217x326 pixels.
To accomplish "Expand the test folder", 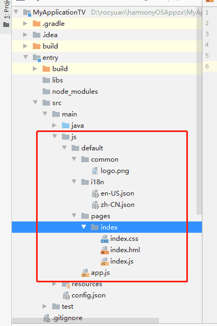I will point(45,307).
